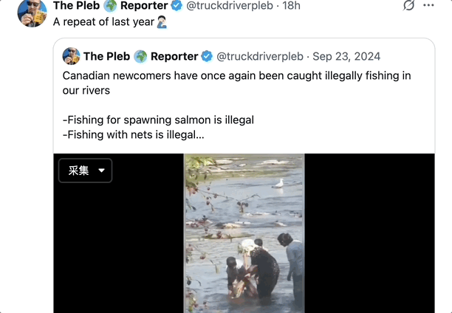The height and width of the screenshot is (313, 452).
Task: Open the @truckdriverpleb handle in the quoted tweet
Action: pos(259,56)
